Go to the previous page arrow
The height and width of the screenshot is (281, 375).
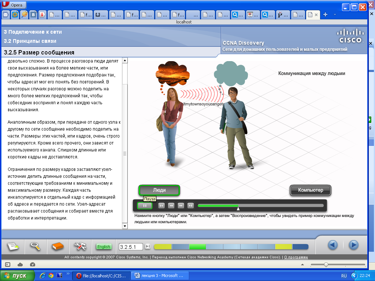333,245
